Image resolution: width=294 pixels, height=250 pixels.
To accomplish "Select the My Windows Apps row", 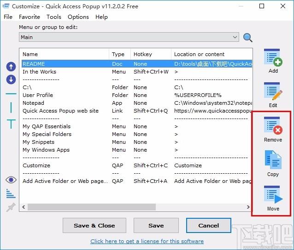I will [x=137, y=150].
